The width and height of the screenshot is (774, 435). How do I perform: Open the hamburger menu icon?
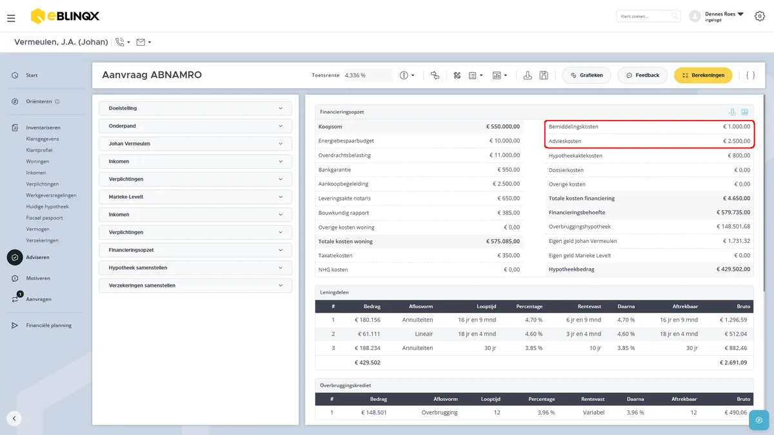[x=11, y=18]
